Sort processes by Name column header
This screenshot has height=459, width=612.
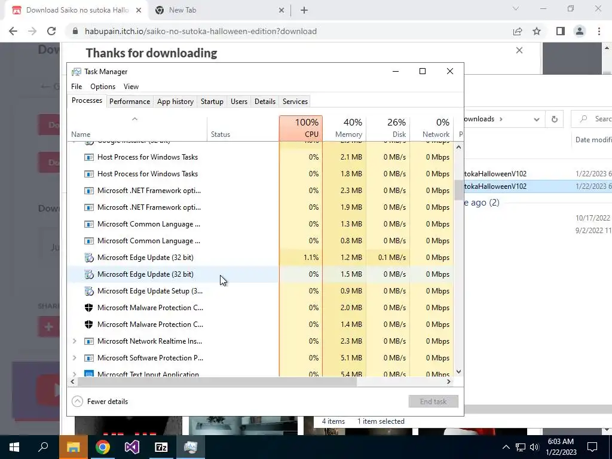click(137, 128)
